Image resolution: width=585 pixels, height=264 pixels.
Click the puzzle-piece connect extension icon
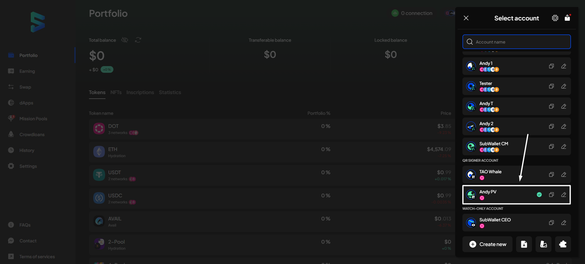pos(563,244)
